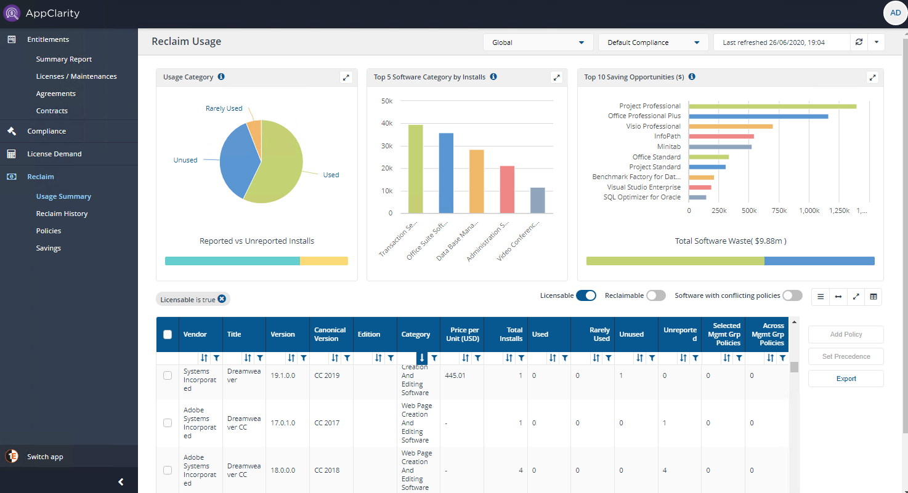Remove the 'Licensable is true' filter chip

tap(222, 299)
